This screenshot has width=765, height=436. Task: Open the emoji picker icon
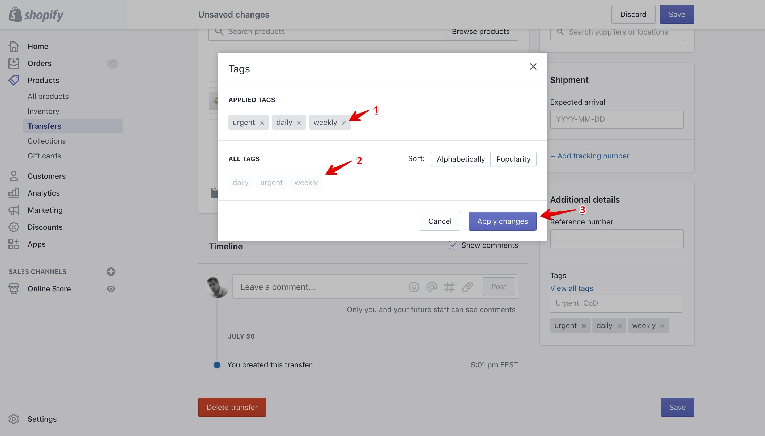click(x=414, y=287)
